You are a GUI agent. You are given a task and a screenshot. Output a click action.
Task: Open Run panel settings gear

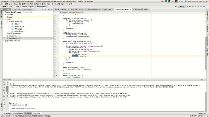point(202,79)
